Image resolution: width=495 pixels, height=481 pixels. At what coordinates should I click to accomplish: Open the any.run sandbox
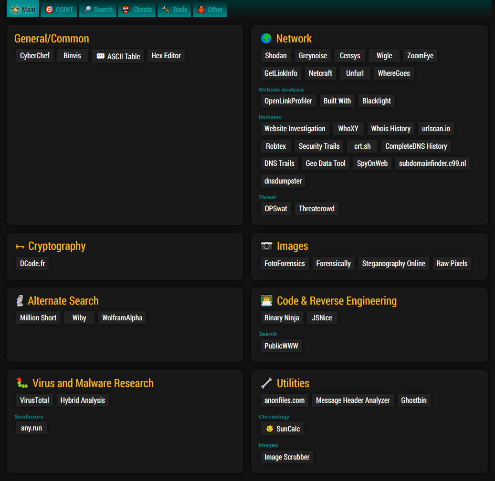pos(31,428)
